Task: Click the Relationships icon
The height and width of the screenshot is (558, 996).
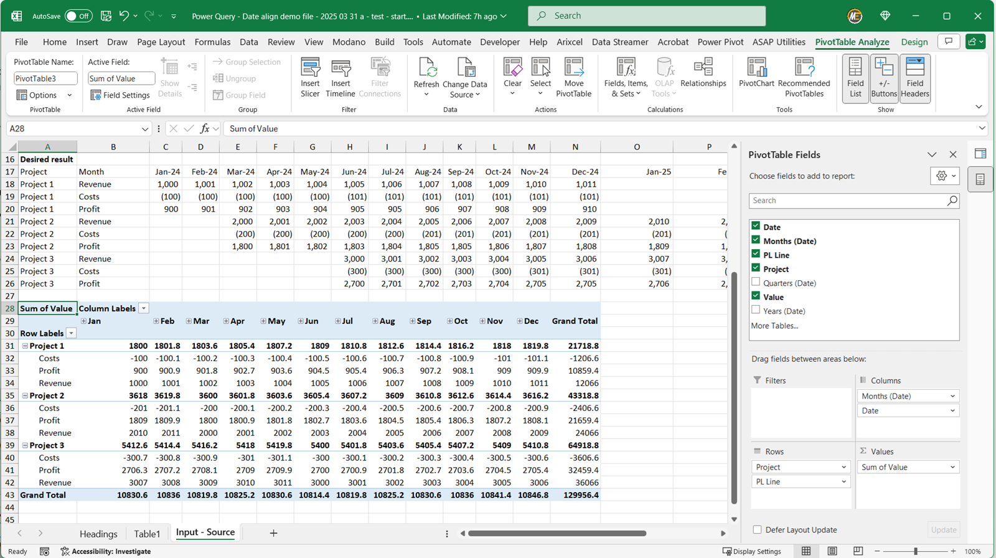Action: [x=703, y=72]
